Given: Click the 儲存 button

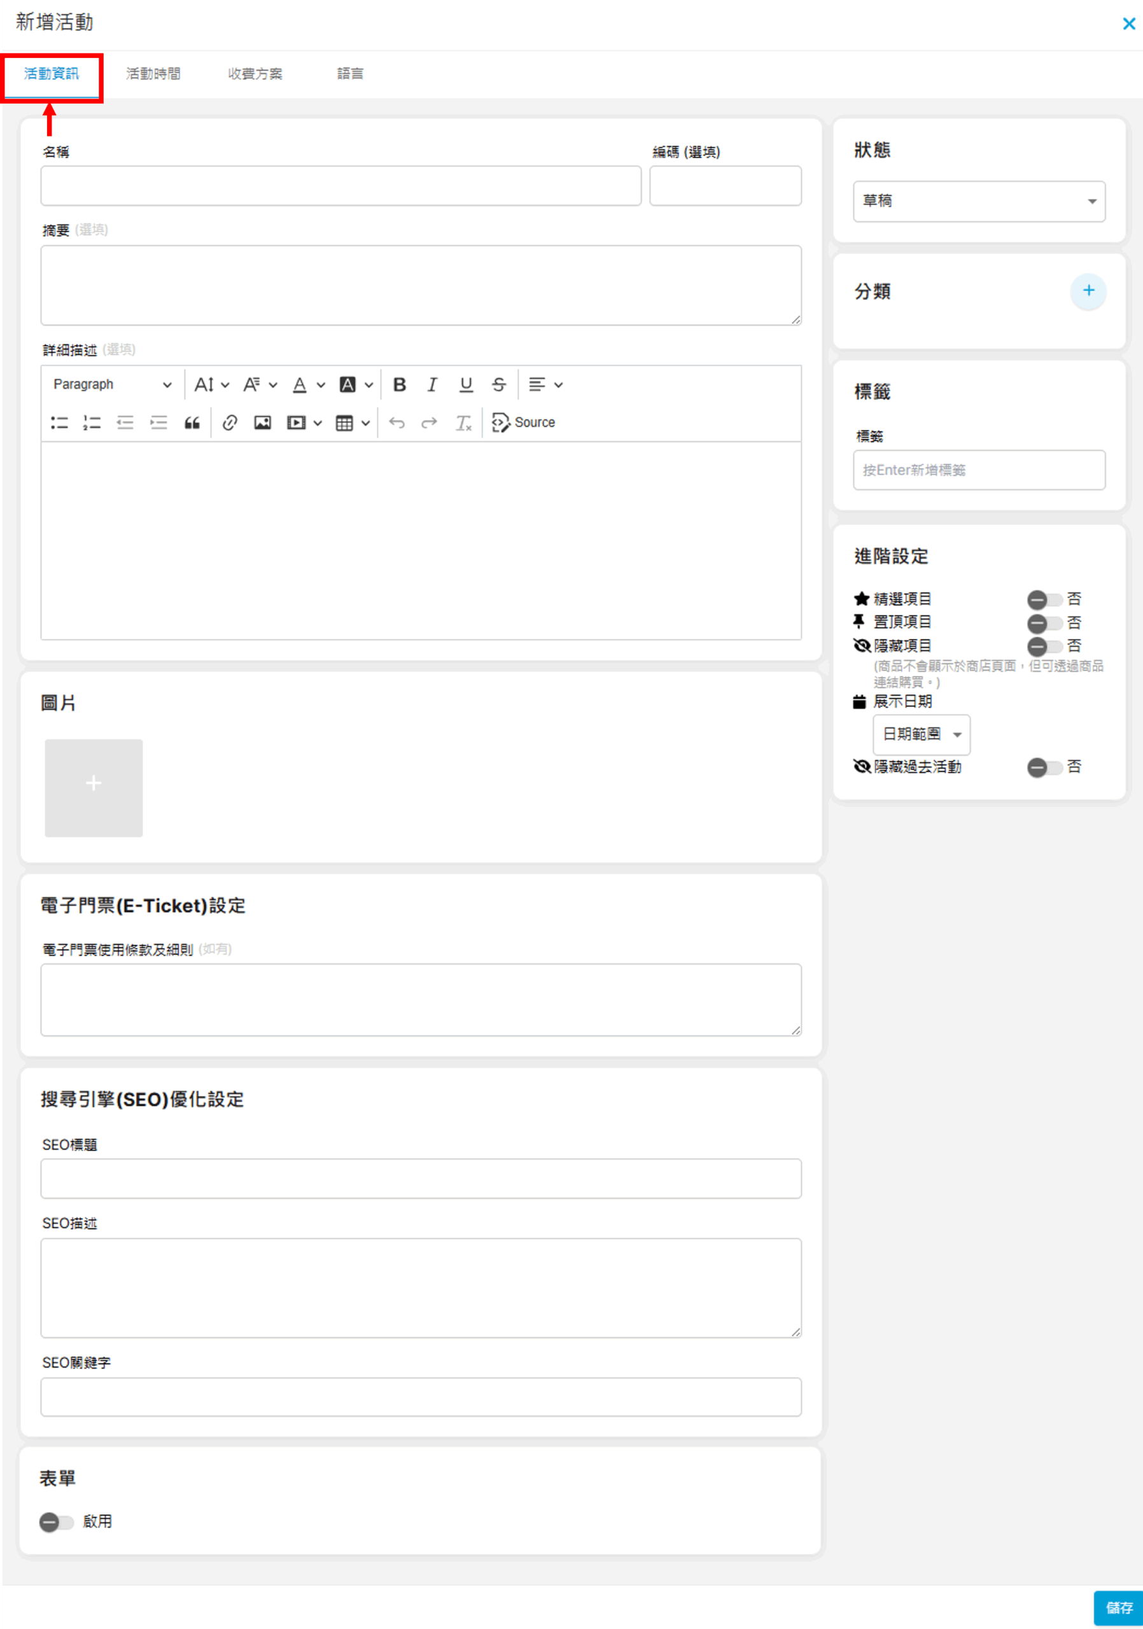Looking at the screenshot, I should click(x=1118, y=1608).
